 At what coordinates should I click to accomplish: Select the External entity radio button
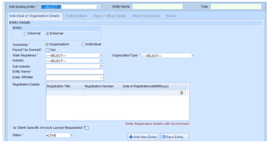pyautogui.click(x=48, y=33)
